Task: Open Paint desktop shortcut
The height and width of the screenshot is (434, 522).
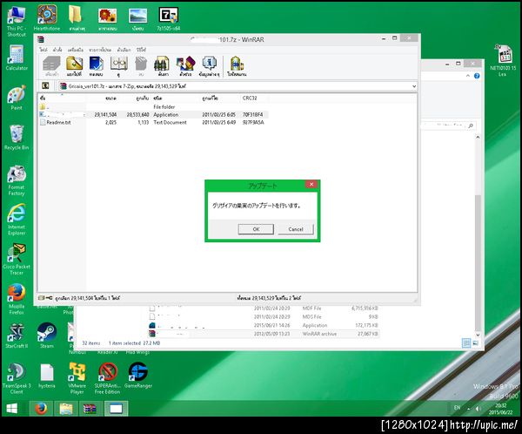Action: [x=17, y=98]
